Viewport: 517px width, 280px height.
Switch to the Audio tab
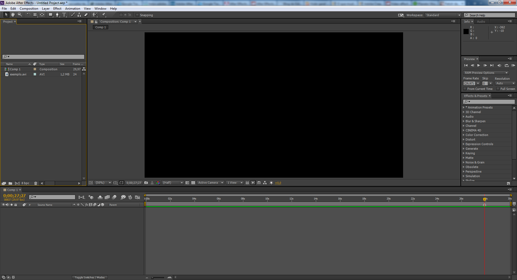point(481,21)
